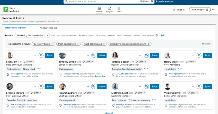Save Puja Chaudhary as a lead
The image size is (218, 114).
(102, 87)
